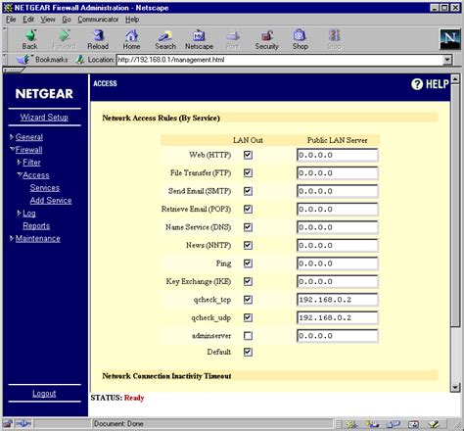Image resolution: width=464 pixels, height=431 pixels.
Task: Open the Wizard Setup link
Action: pyautogui.click(x=44, y=118)
